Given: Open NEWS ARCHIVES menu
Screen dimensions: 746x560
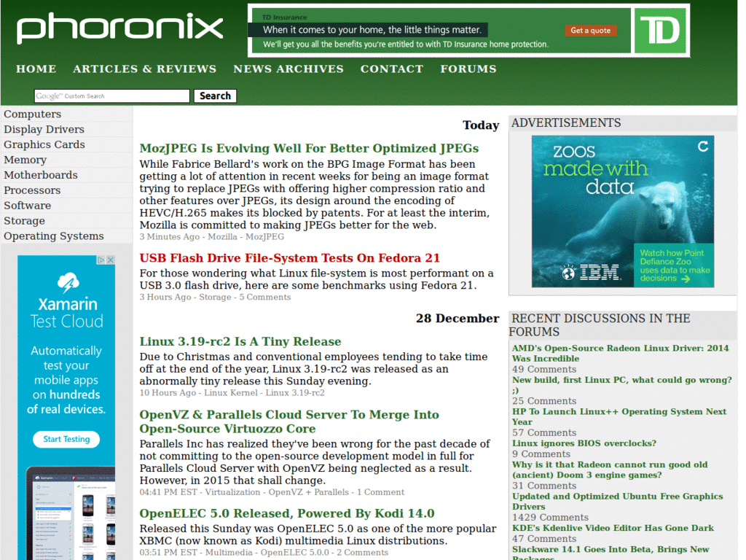Looking at the screenshot, I should point(288,69).
